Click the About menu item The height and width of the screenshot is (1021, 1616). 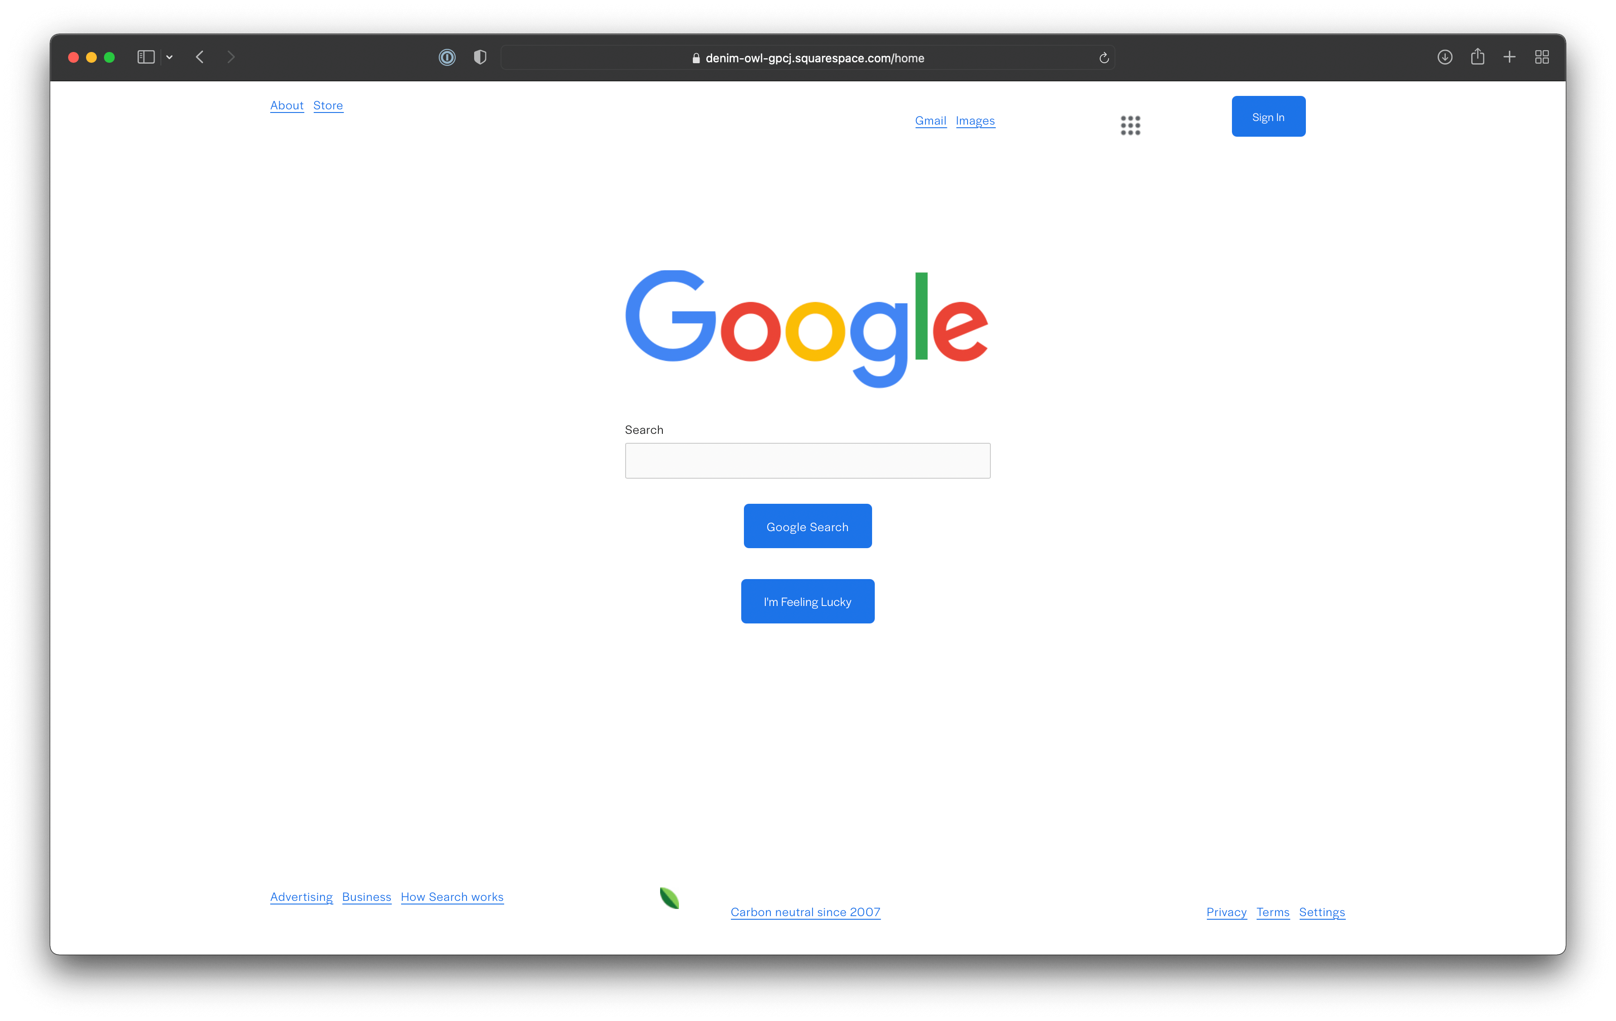pos(287,105)
